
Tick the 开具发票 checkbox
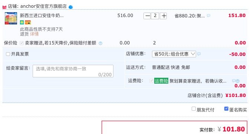8,54
